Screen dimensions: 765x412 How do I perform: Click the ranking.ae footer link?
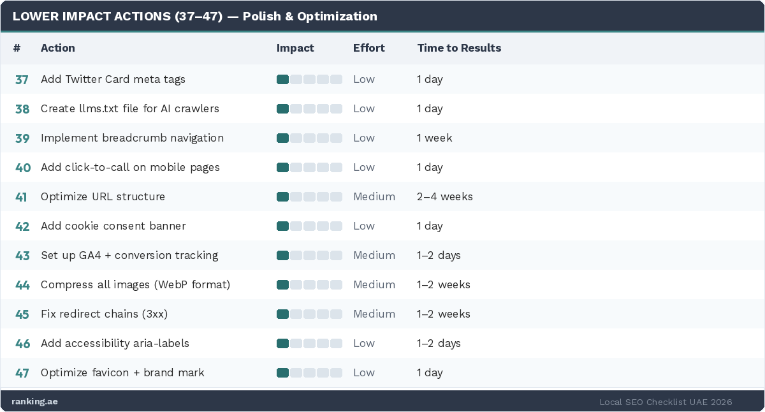[x=34, y=402]
